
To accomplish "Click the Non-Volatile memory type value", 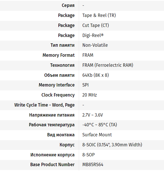I will pyautogui.click(x=95, y=45).
